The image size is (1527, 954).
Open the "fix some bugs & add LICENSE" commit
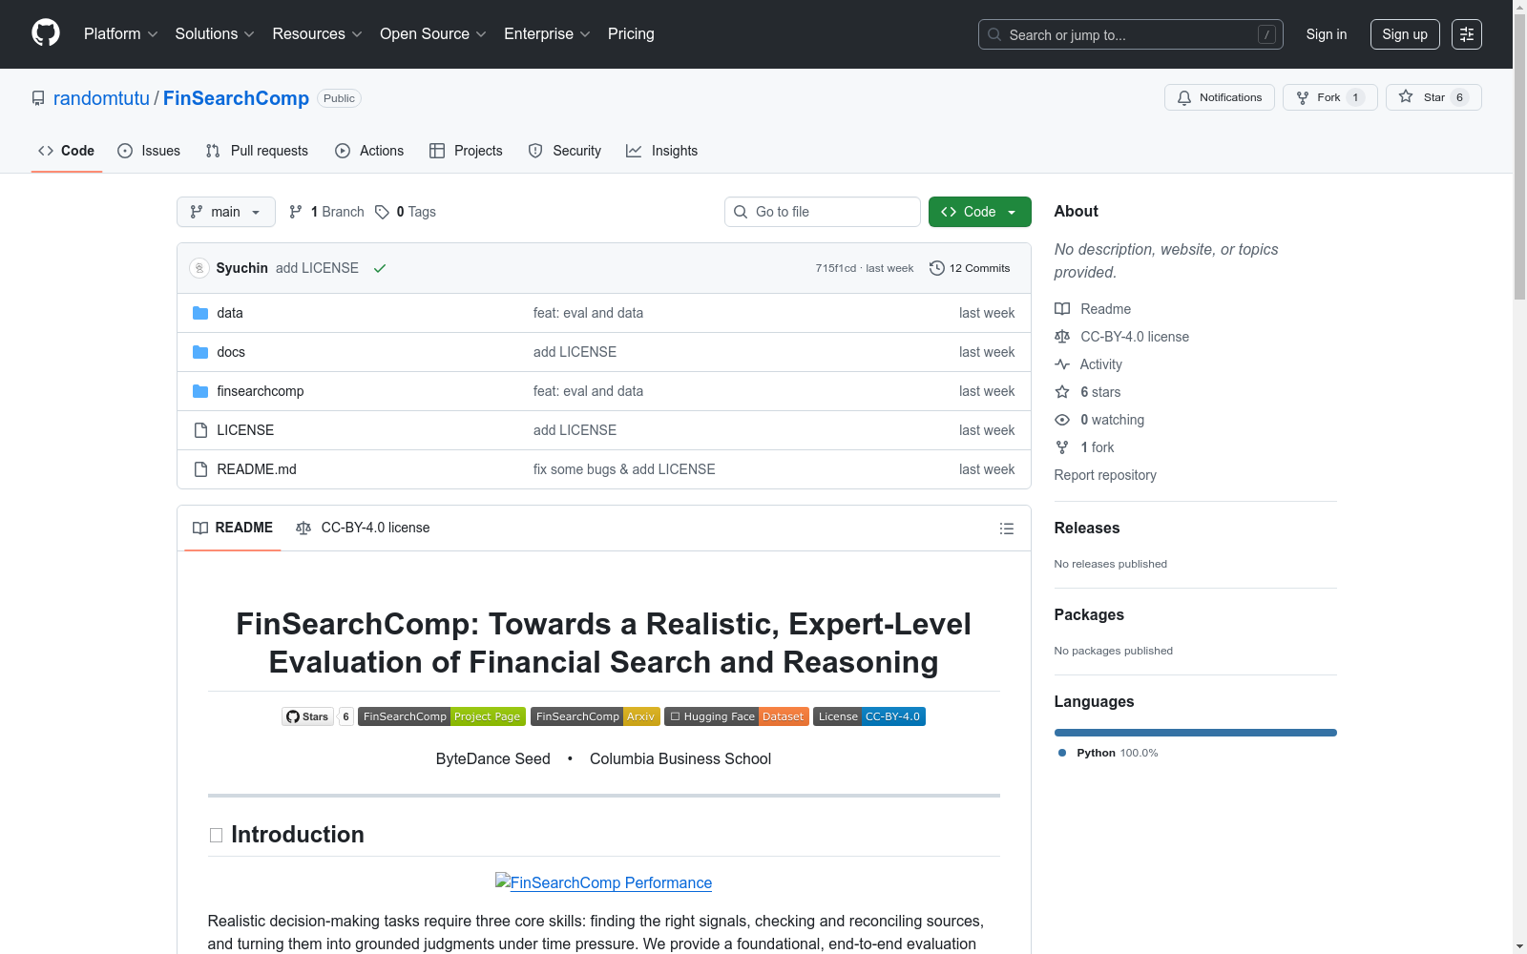[x=624, y=469]
